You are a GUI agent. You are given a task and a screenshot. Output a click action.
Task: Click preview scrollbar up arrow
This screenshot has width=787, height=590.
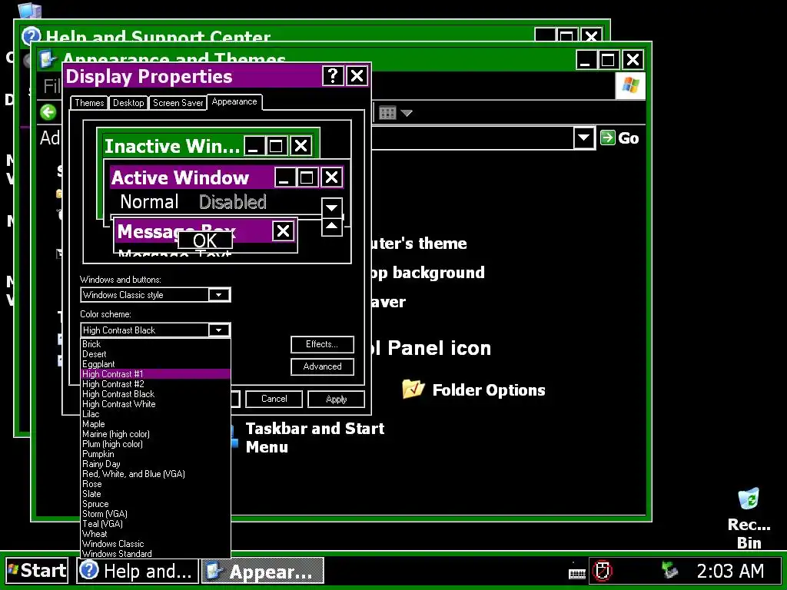click(332, 227)
